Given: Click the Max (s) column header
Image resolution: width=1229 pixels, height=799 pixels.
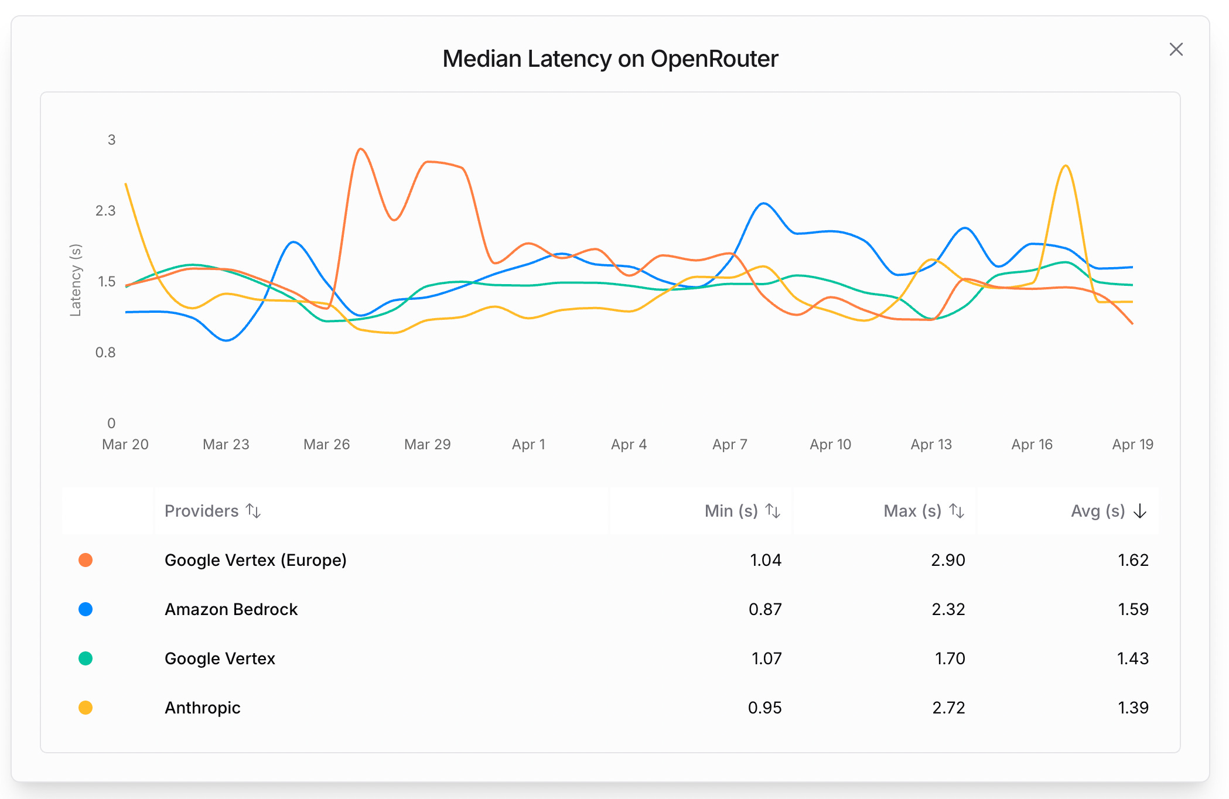Looking at the screenshot, I should tap(912, 511).
